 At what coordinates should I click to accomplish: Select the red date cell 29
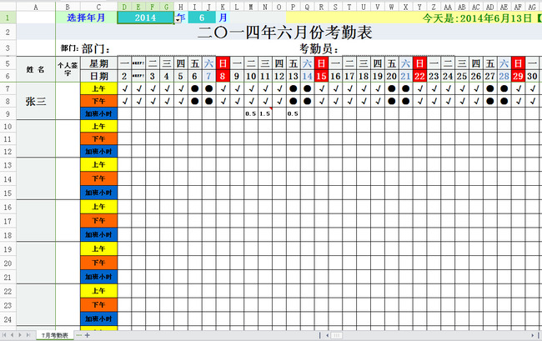pyautogui.click(x=518, y=76)
